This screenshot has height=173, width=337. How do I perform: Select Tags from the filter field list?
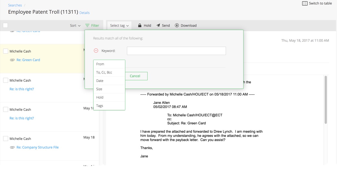point(109,106)
